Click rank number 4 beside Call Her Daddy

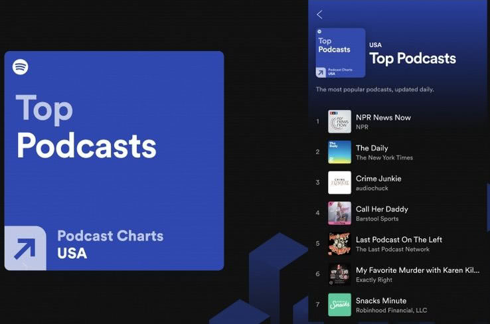point(318,213)
